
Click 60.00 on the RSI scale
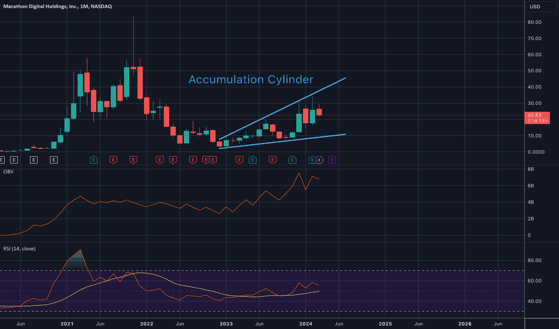pyautogui.click(x=534, y=281)
